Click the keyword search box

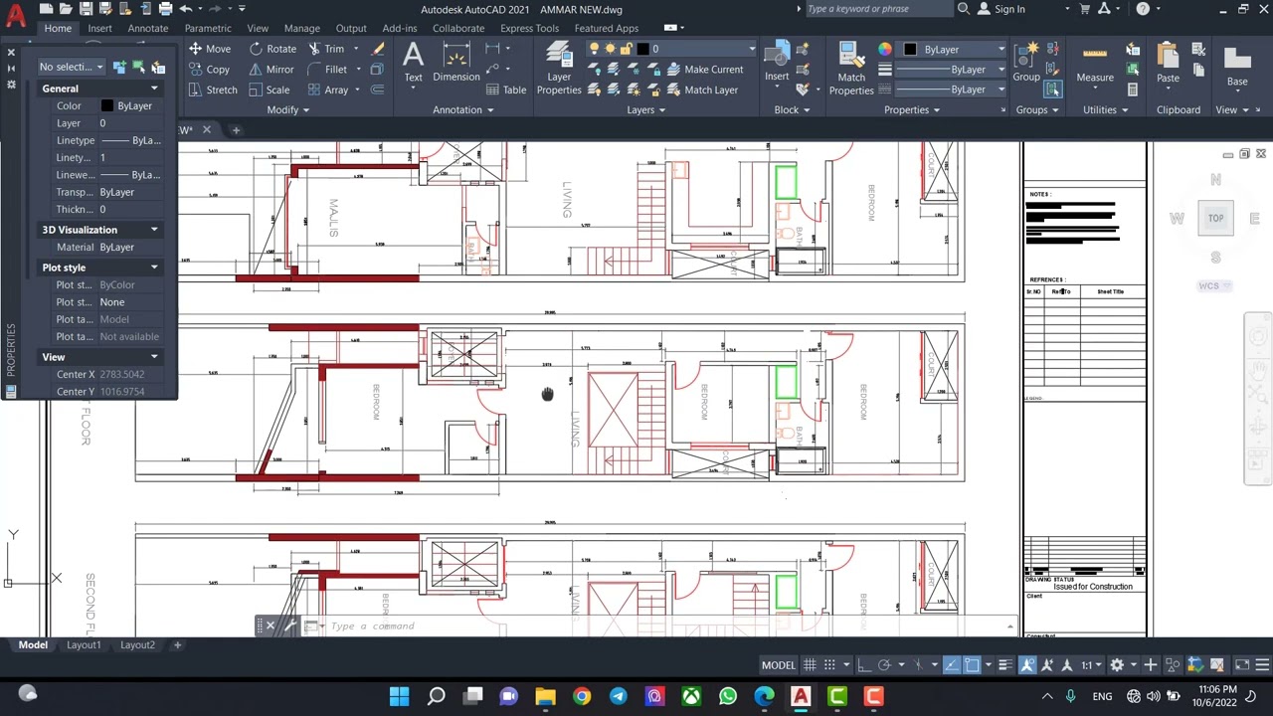879,9
